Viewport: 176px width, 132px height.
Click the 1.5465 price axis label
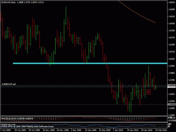[x=171, y=108]
